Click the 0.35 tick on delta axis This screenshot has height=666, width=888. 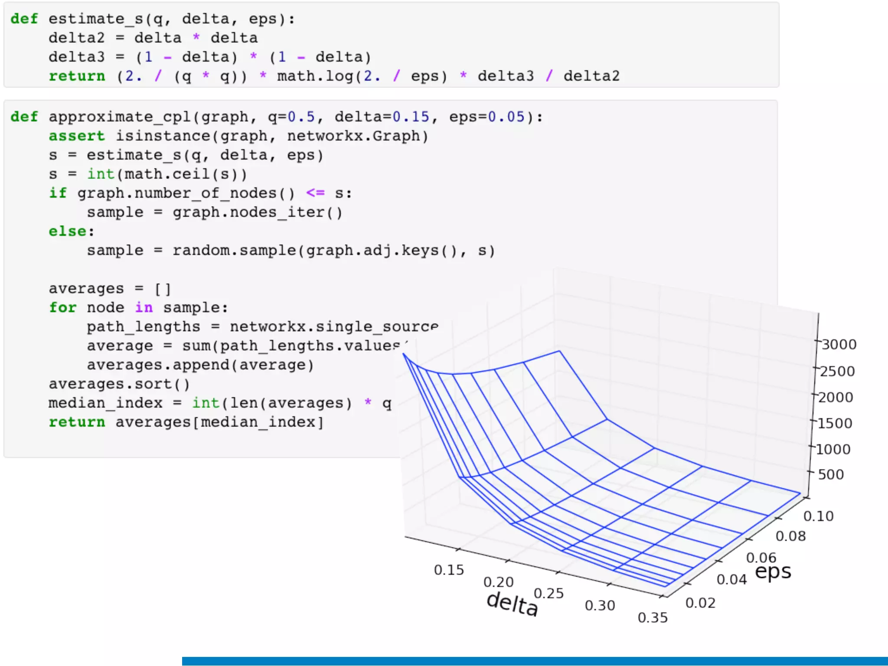tap(653, 617)
